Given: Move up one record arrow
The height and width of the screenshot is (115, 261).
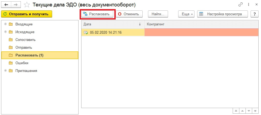Looking at the screenshot, I should (243, 111).
